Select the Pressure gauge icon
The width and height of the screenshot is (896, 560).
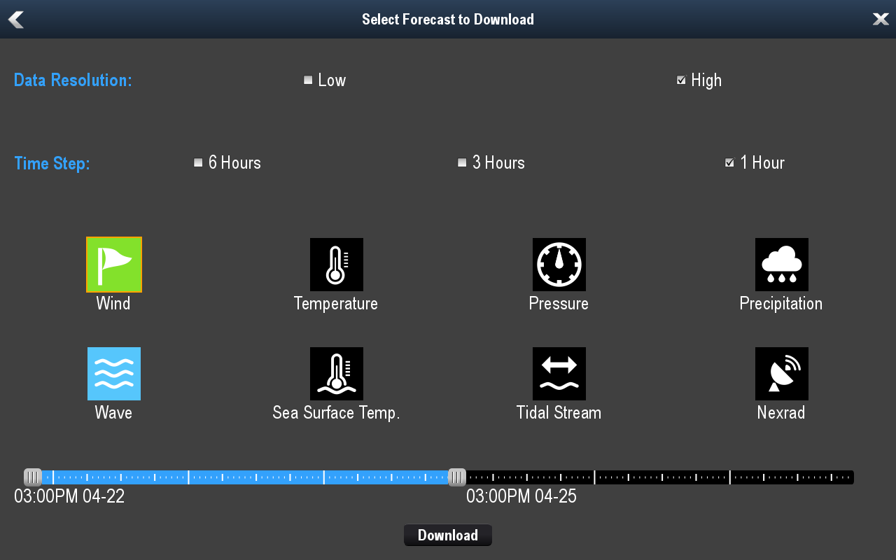pyautogui.click(x=559, y=265)
